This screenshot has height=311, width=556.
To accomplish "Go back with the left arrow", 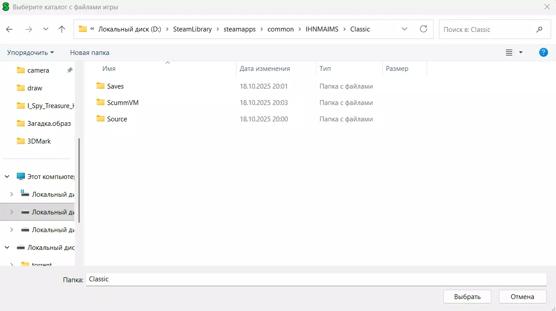I will (9, 29).
